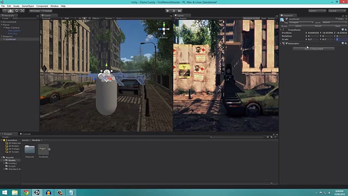Toggle the Animator component checkbox

click(x=287, y=43)
